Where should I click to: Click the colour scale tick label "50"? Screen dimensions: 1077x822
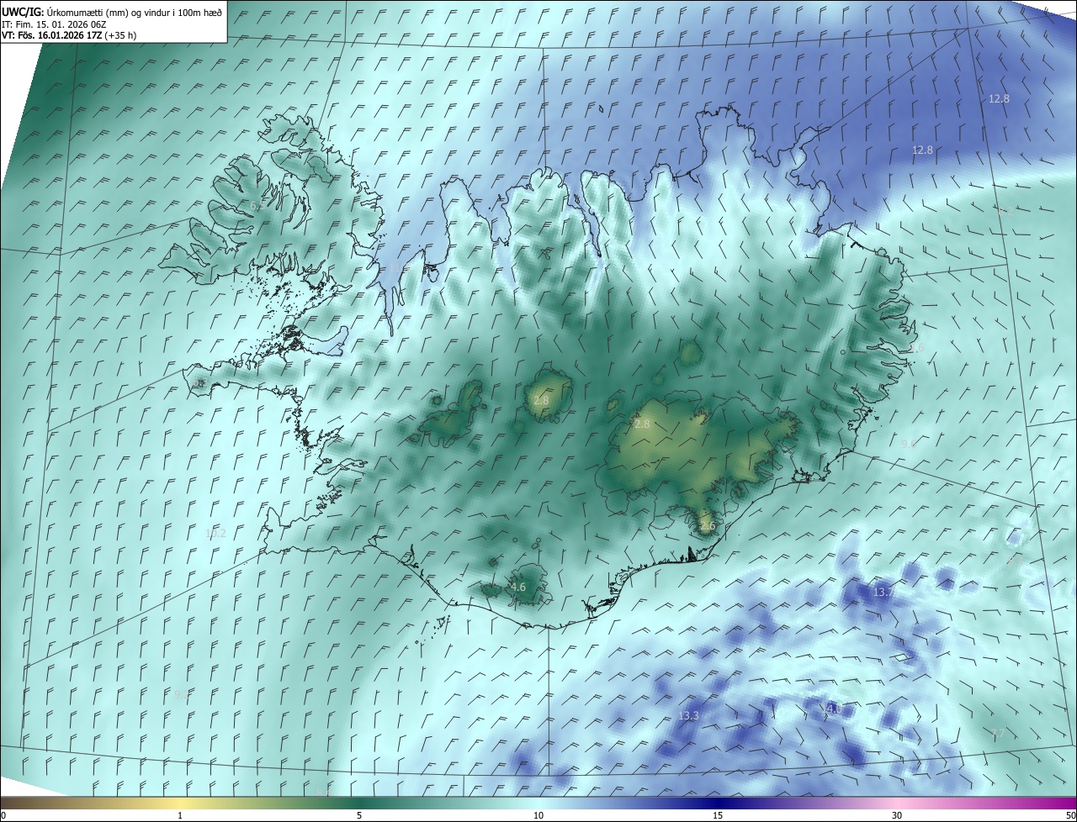(x=1070, y=815)
